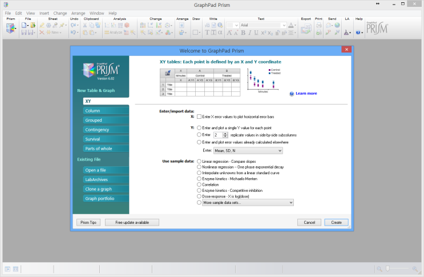Select the Contingency table type
The image size is (424, 277).
[106, 130]
